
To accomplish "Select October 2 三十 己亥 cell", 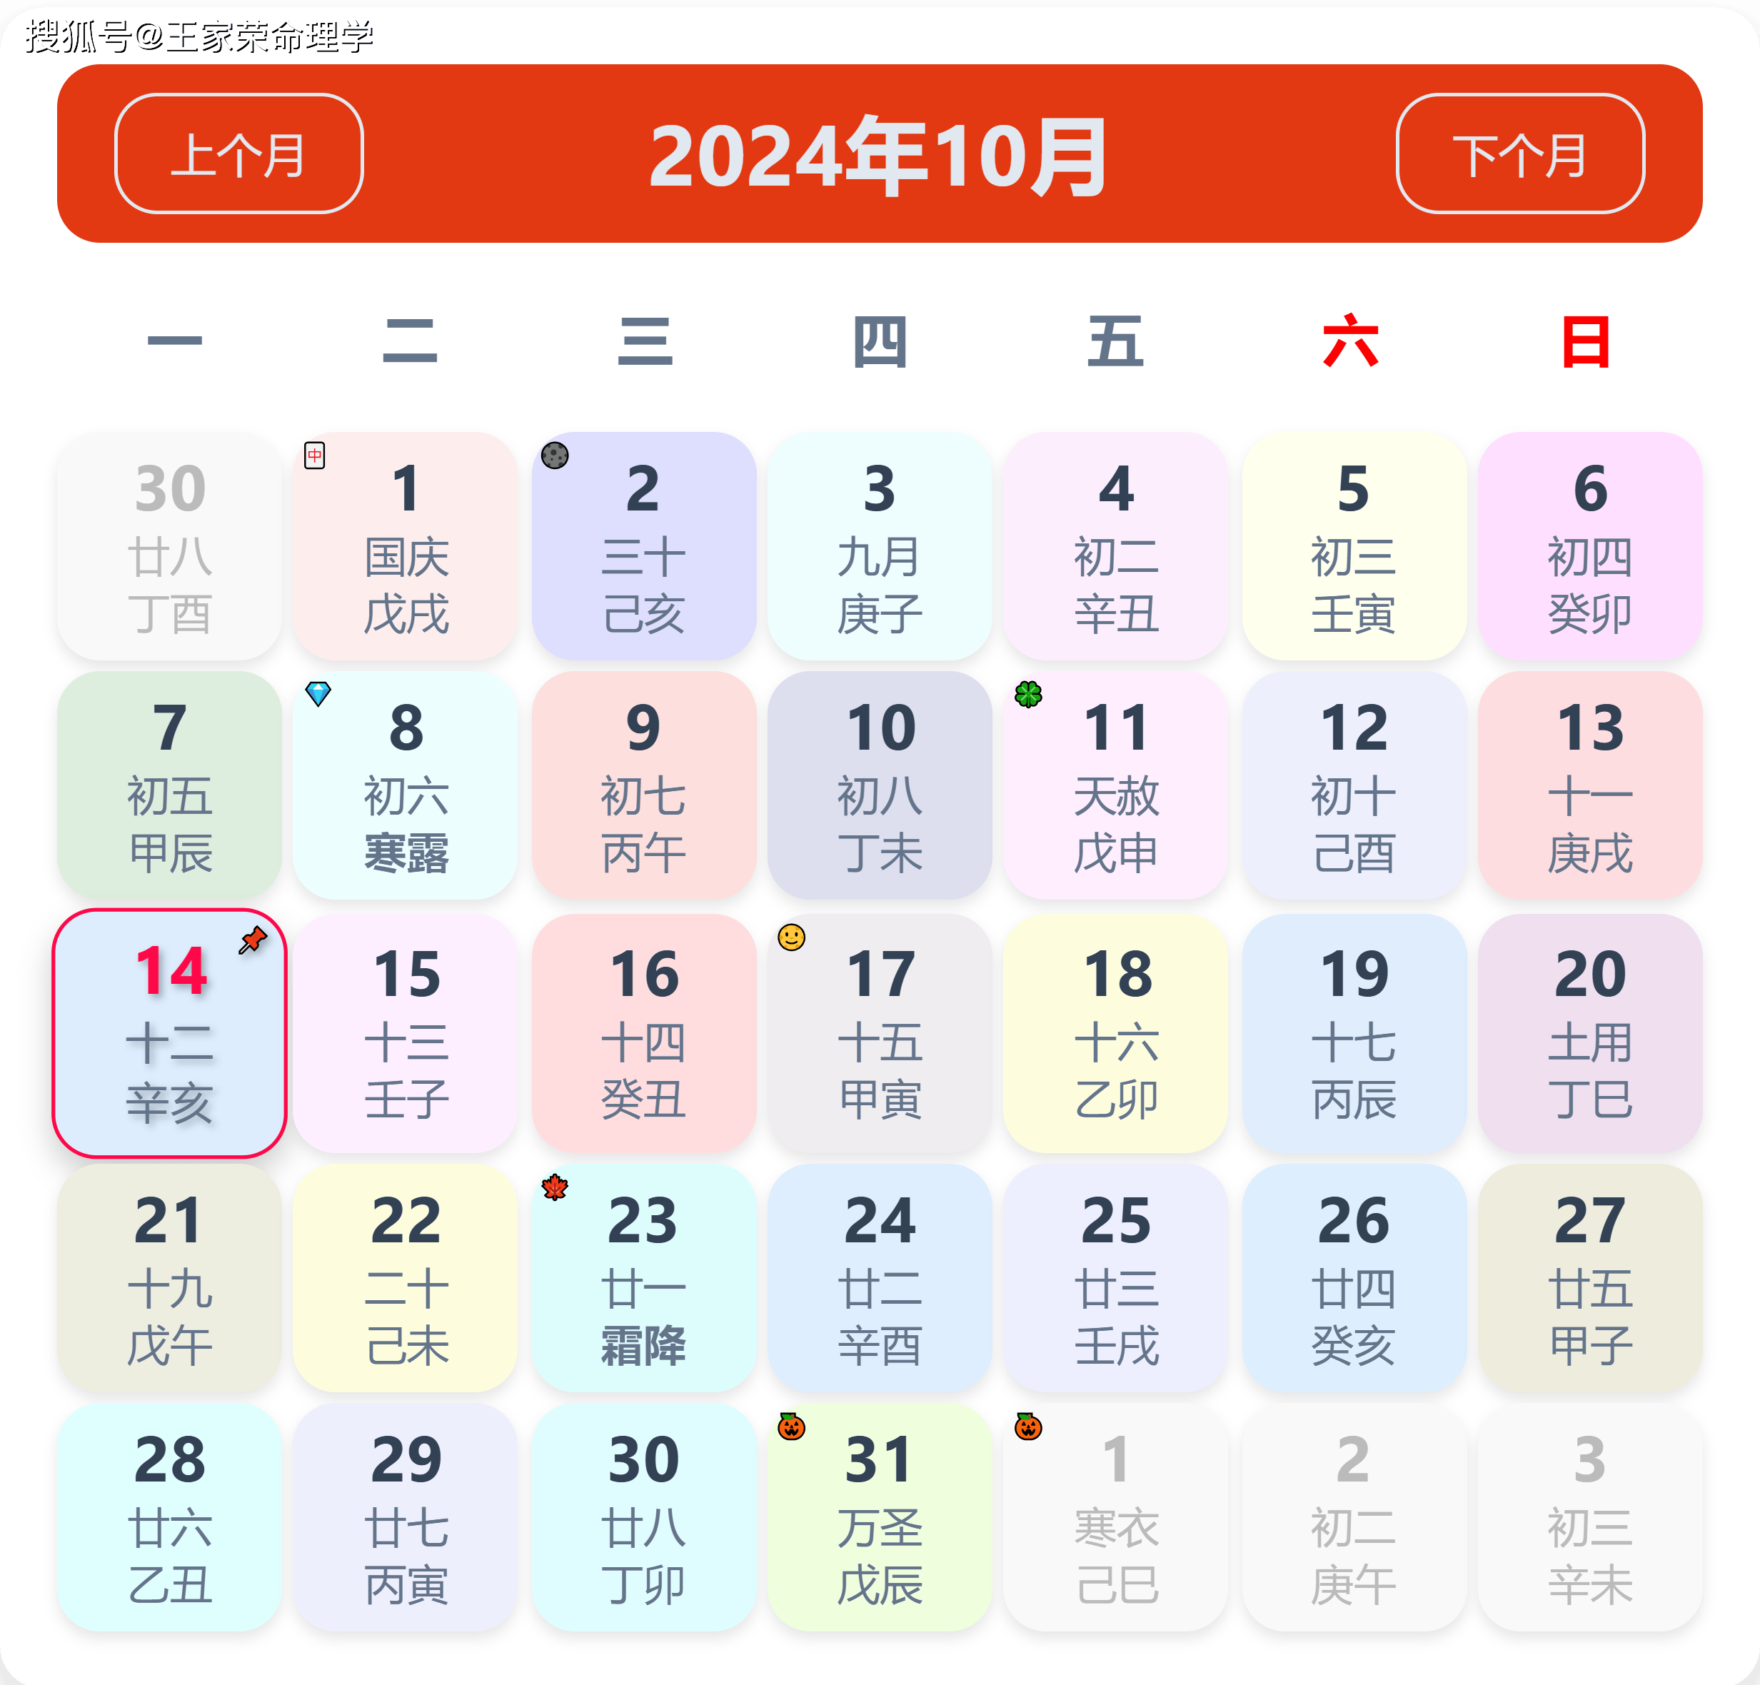I will [x=644, y=547].
